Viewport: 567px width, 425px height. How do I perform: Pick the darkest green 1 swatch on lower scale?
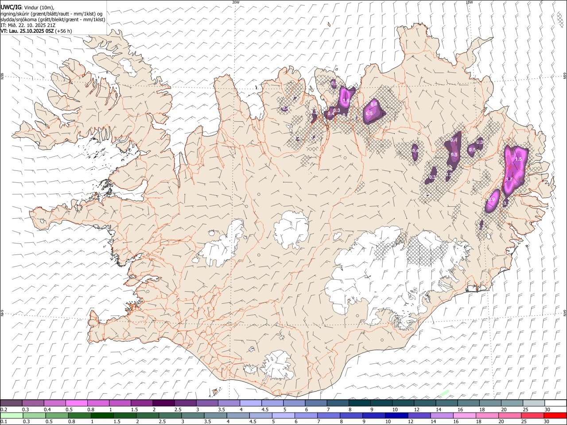(102, 415)
